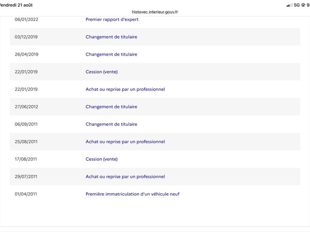
Task: Open Cession (vente) from 22/01/2019
Action: pos(102,72)
